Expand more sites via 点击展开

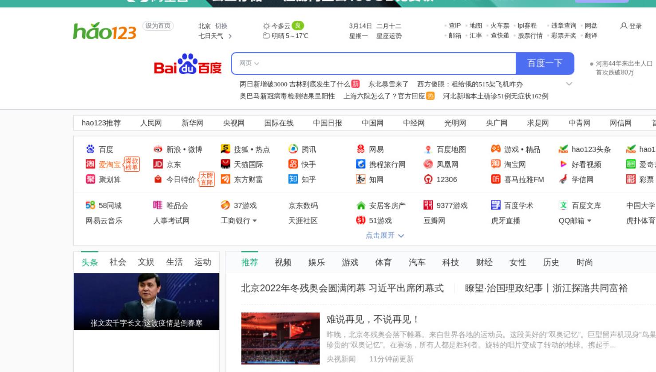click(x=385, y=235)
